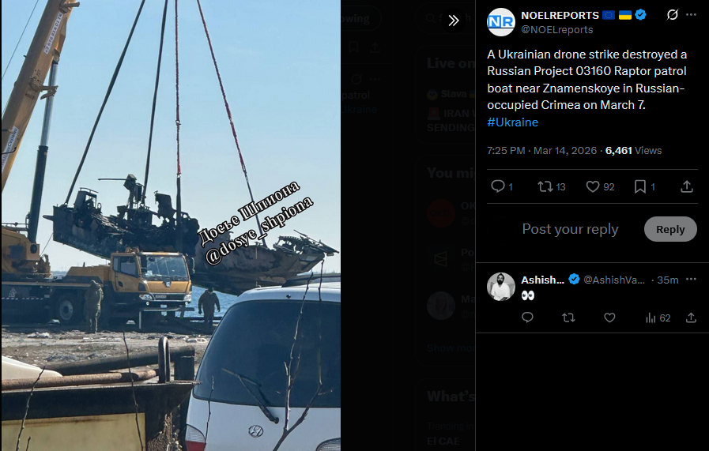Open Ashish's profile picture

(501, 287)
